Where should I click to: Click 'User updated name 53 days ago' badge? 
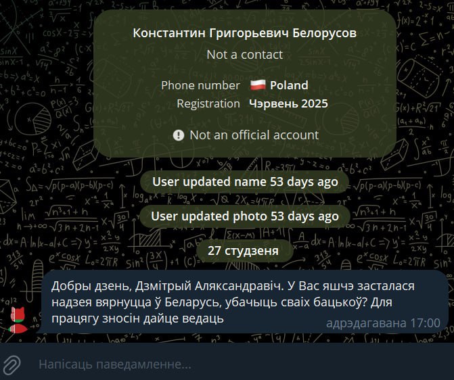click(245, 182)
